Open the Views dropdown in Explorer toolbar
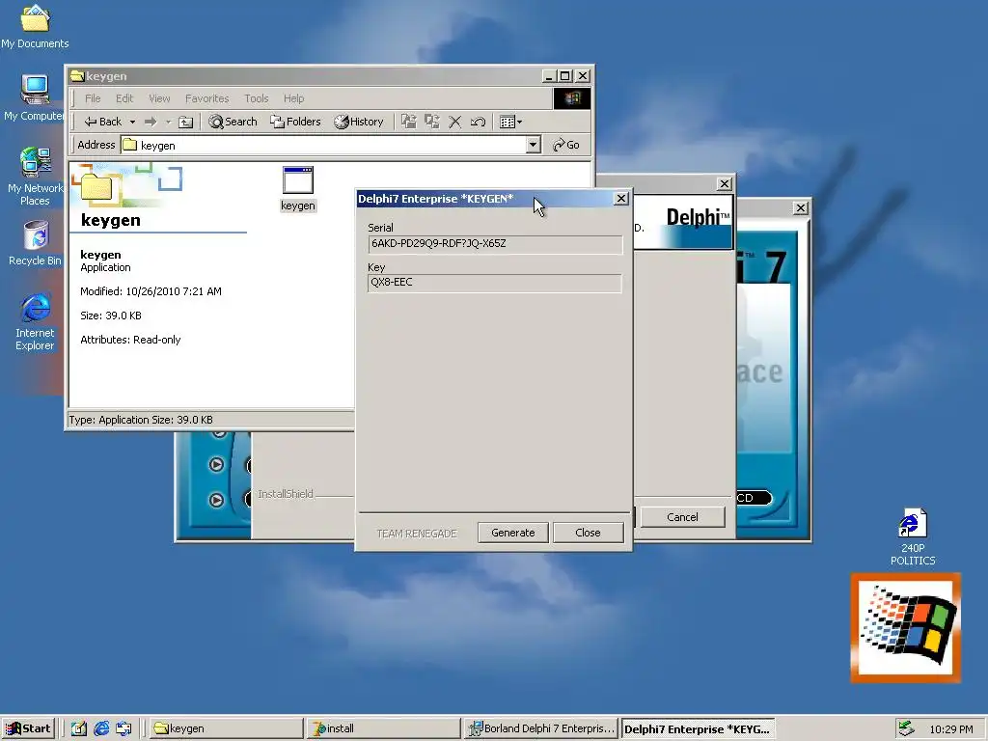The image size is (988, 741). pyautogui.click(x=510, y=122)
